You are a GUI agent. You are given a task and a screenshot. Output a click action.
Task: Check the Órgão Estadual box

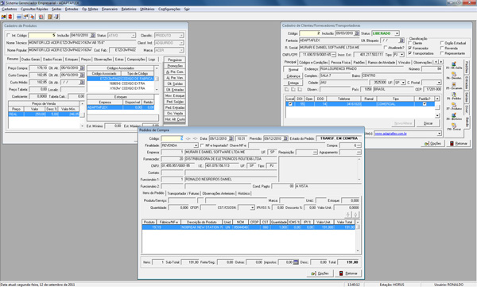point(442,43)
